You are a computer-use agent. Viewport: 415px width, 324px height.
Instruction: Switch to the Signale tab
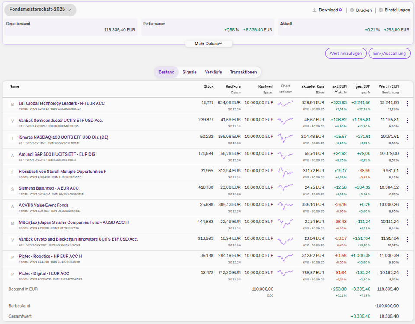click(x=190, y=72)
